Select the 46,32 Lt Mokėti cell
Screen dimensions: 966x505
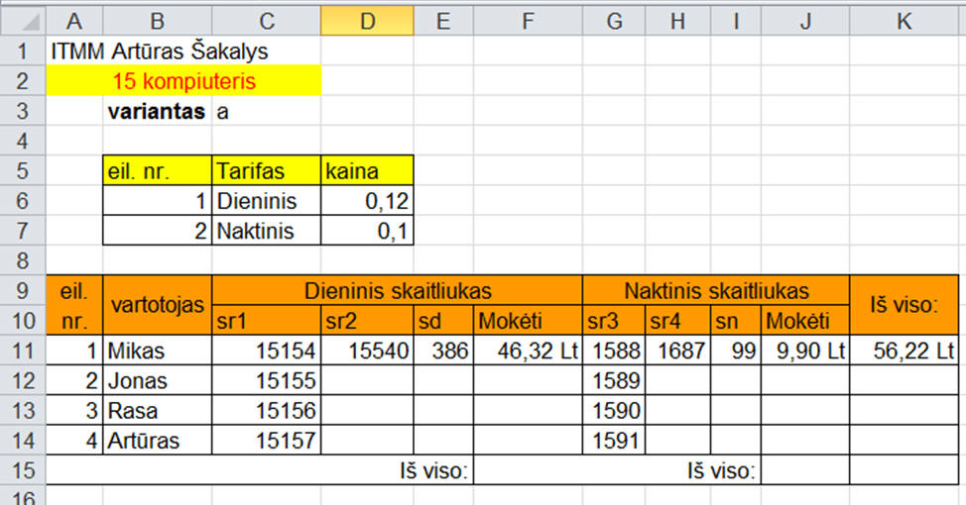(x=528, y=351)
